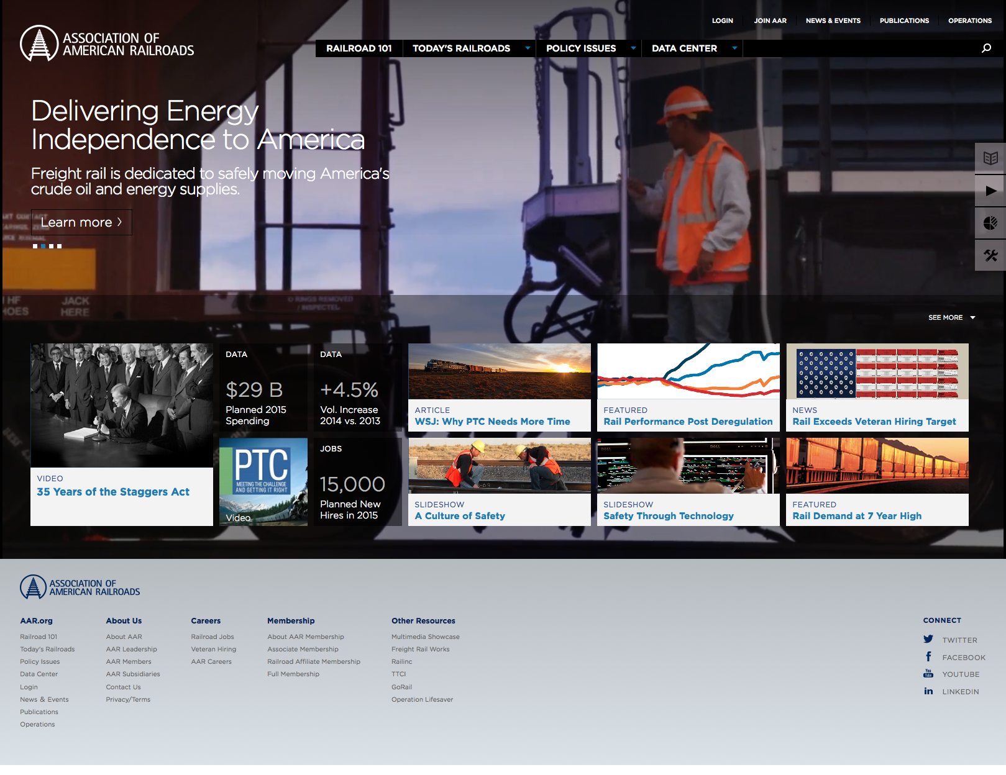The height and width of the screenshot is (775, 1006).
Task: Expand Today's Railroads dropdown arrow
Action: click(528, 48)
